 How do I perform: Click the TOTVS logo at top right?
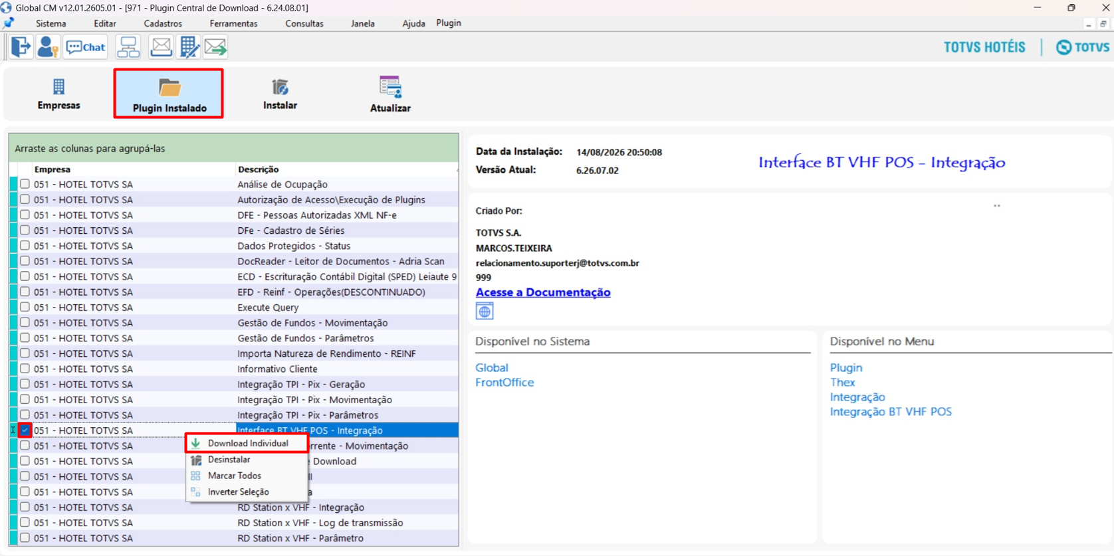pos(1083,47)
